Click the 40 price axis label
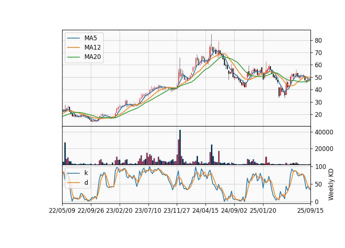This screenshot has width=345, height=248. [318, 90]
